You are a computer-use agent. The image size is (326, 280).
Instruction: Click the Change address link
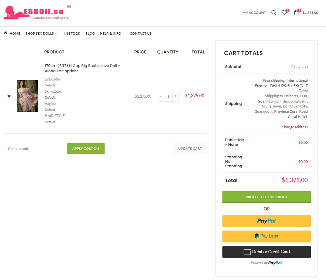[294, 127]
